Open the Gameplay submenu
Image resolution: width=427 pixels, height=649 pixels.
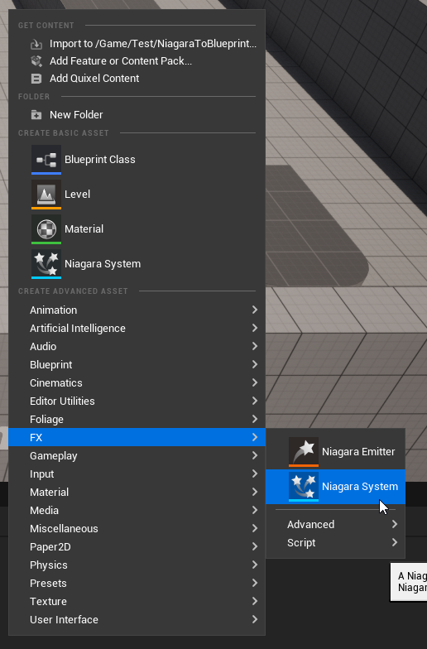coord(137,455)
